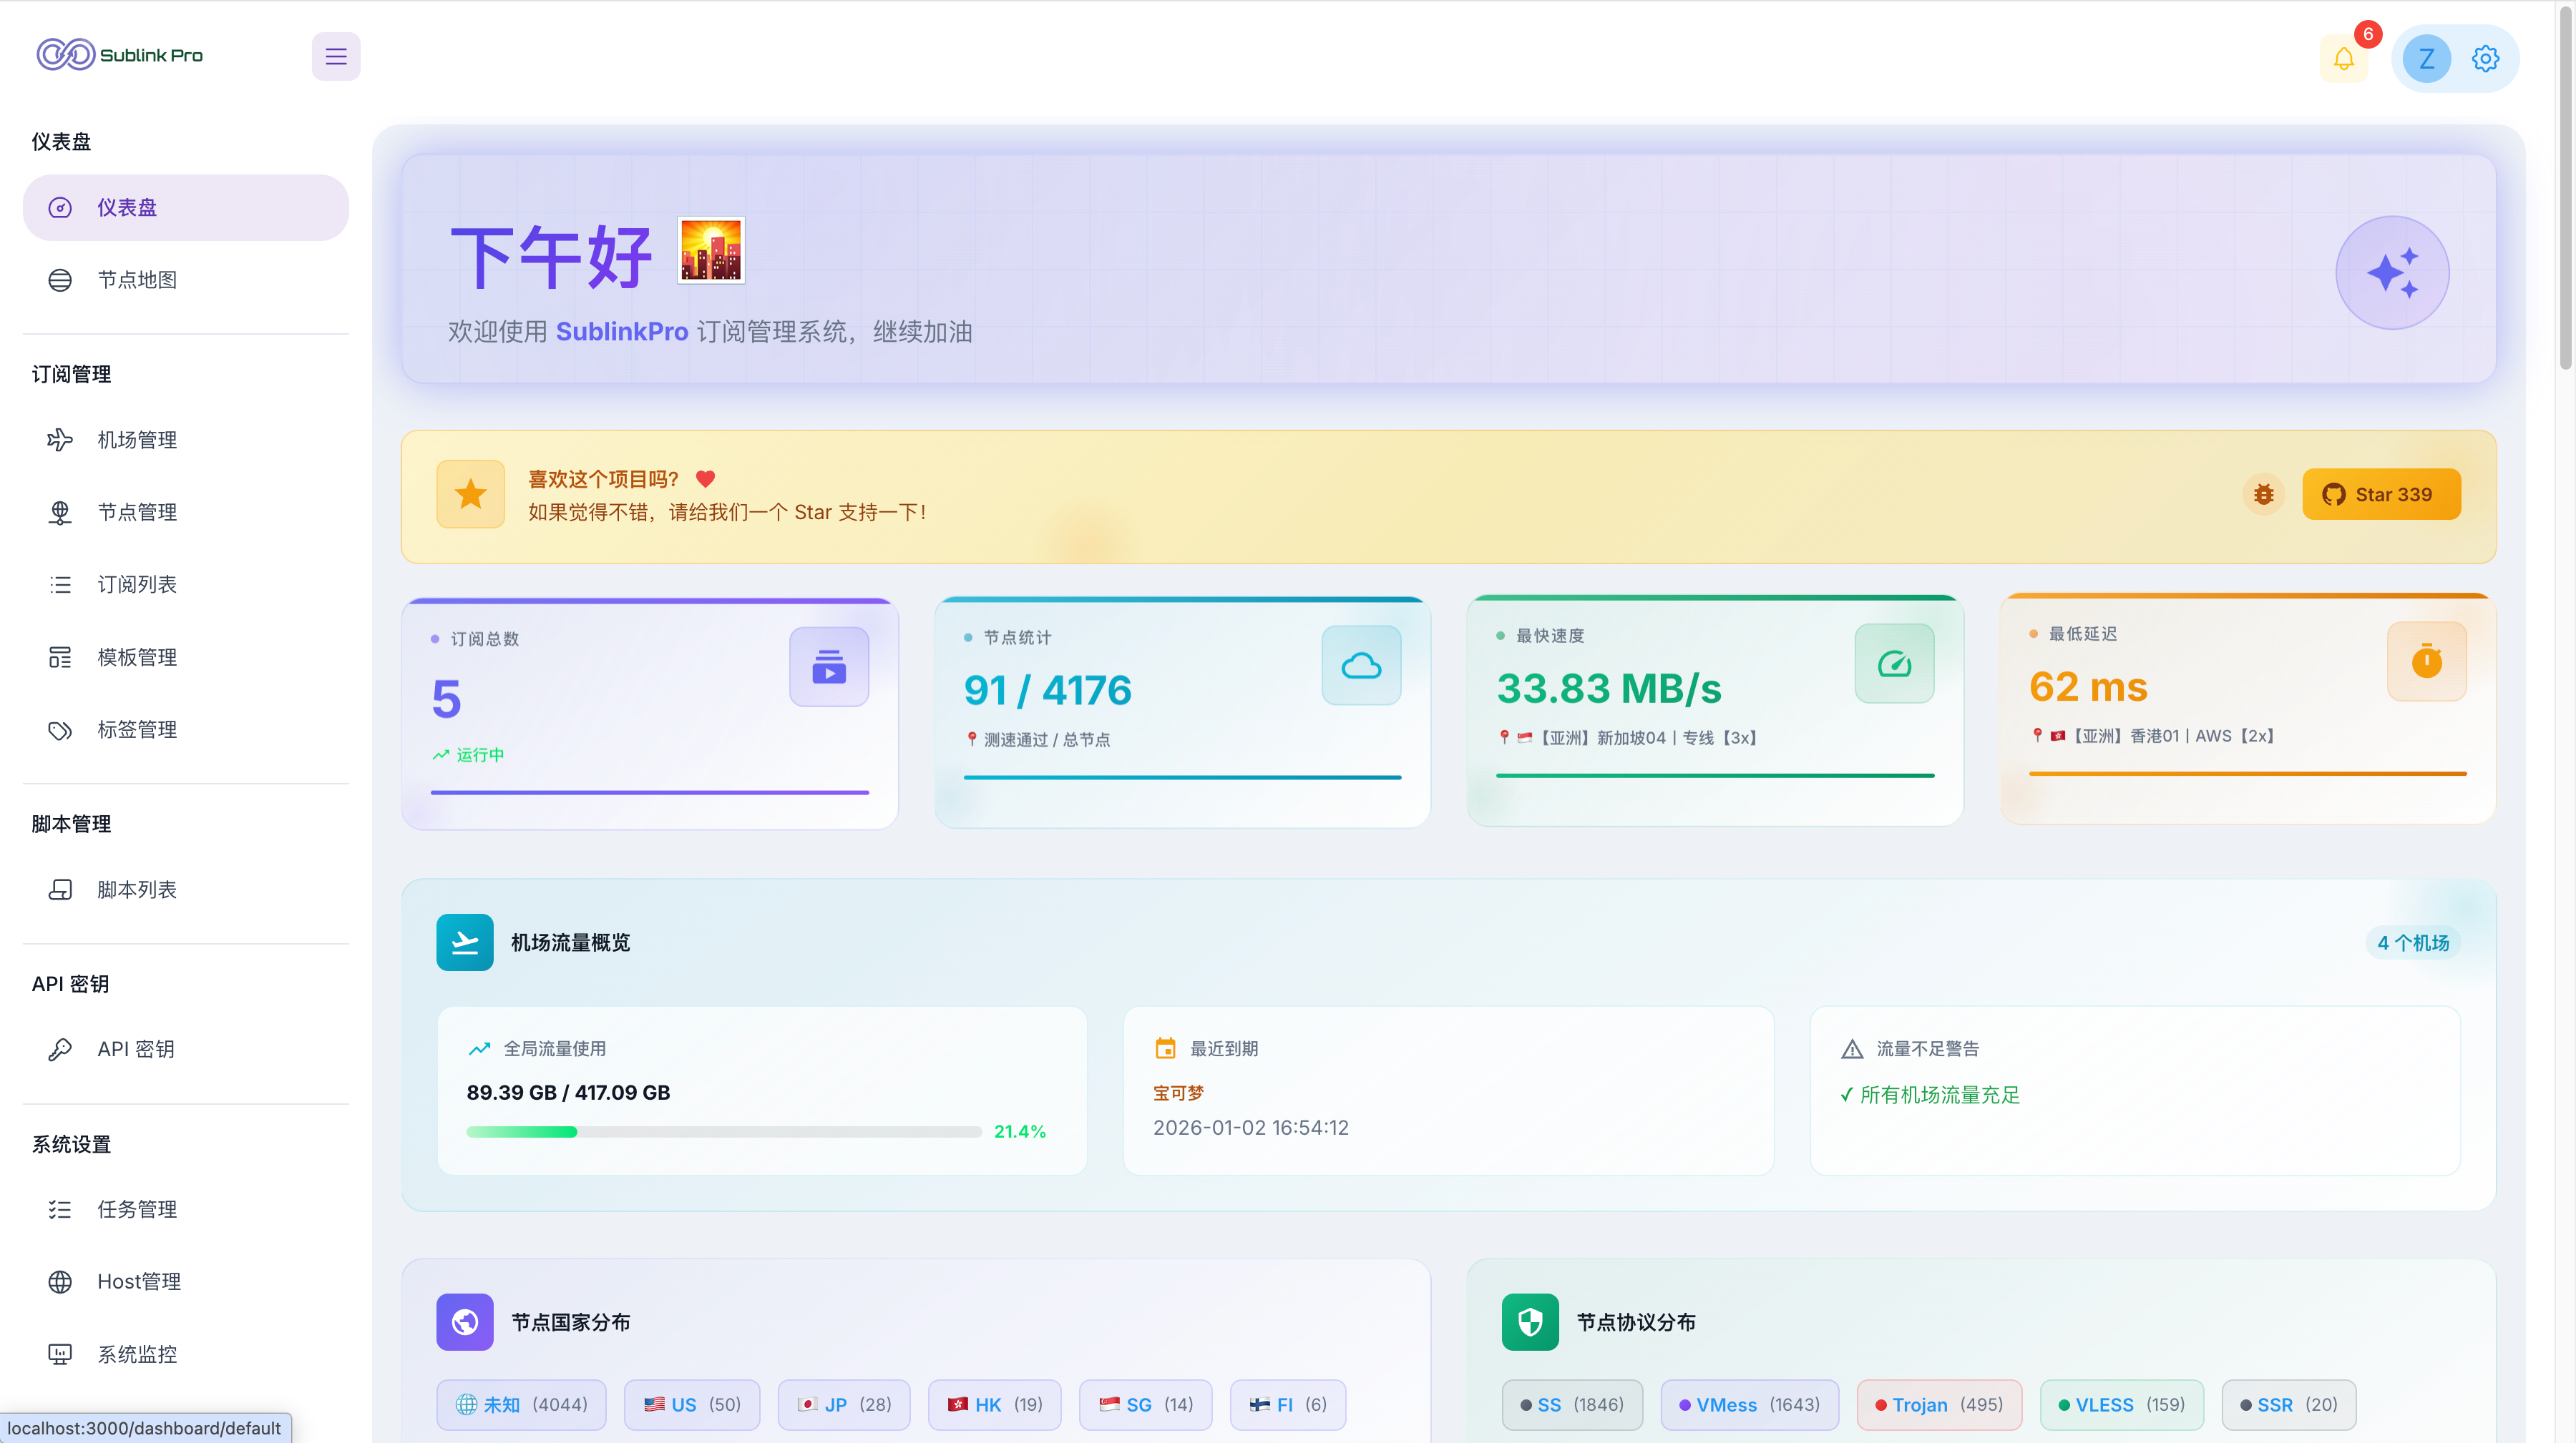
Task: Select the Trojan (495) protocol chip
Action: click(1939, 1404)
